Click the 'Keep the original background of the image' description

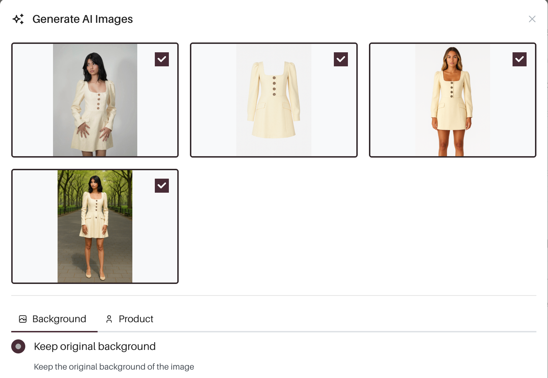tap(114, 367)
